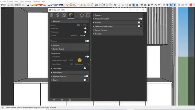Open the Aspect Ratio dropdown
Screen dimensions: 195x110
click(x=80, y=64)
